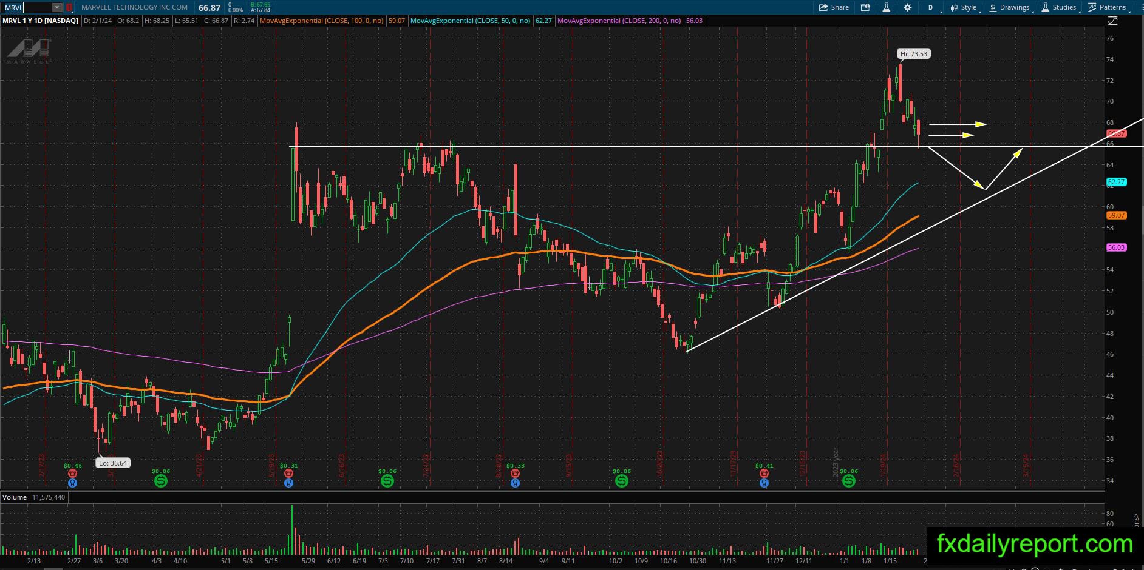Click the red clipboard link icon beside symbol
This screenshot has height=570, width=1144.
coord(69,7)
